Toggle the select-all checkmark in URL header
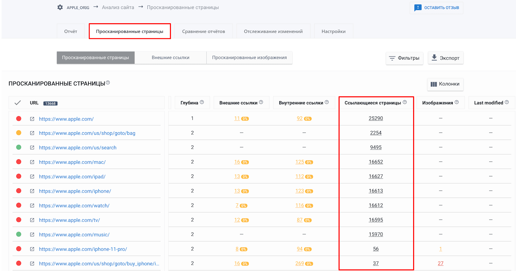This screenshot has width=516, height=271. coord(18,103)
